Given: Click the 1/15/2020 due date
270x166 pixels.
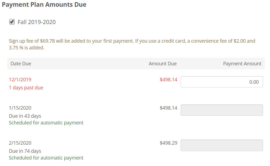Looking at the screenshot, I should (x=20, y=108).
